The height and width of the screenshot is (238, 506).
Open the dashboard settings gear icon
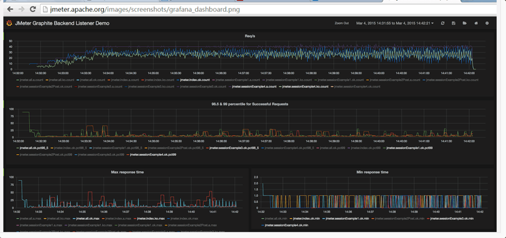[x=487, y=23]
